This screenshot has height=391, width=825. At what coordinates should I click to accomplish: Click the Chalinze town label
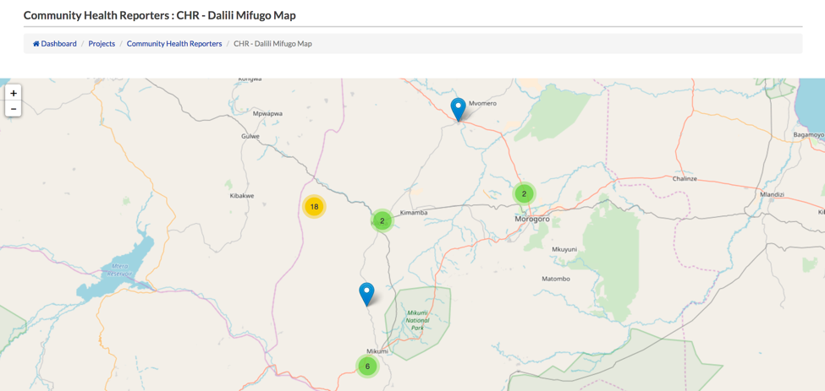[x=685, y=179]
